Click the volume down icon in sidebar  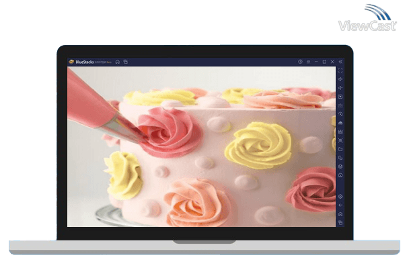coord(340,88)
